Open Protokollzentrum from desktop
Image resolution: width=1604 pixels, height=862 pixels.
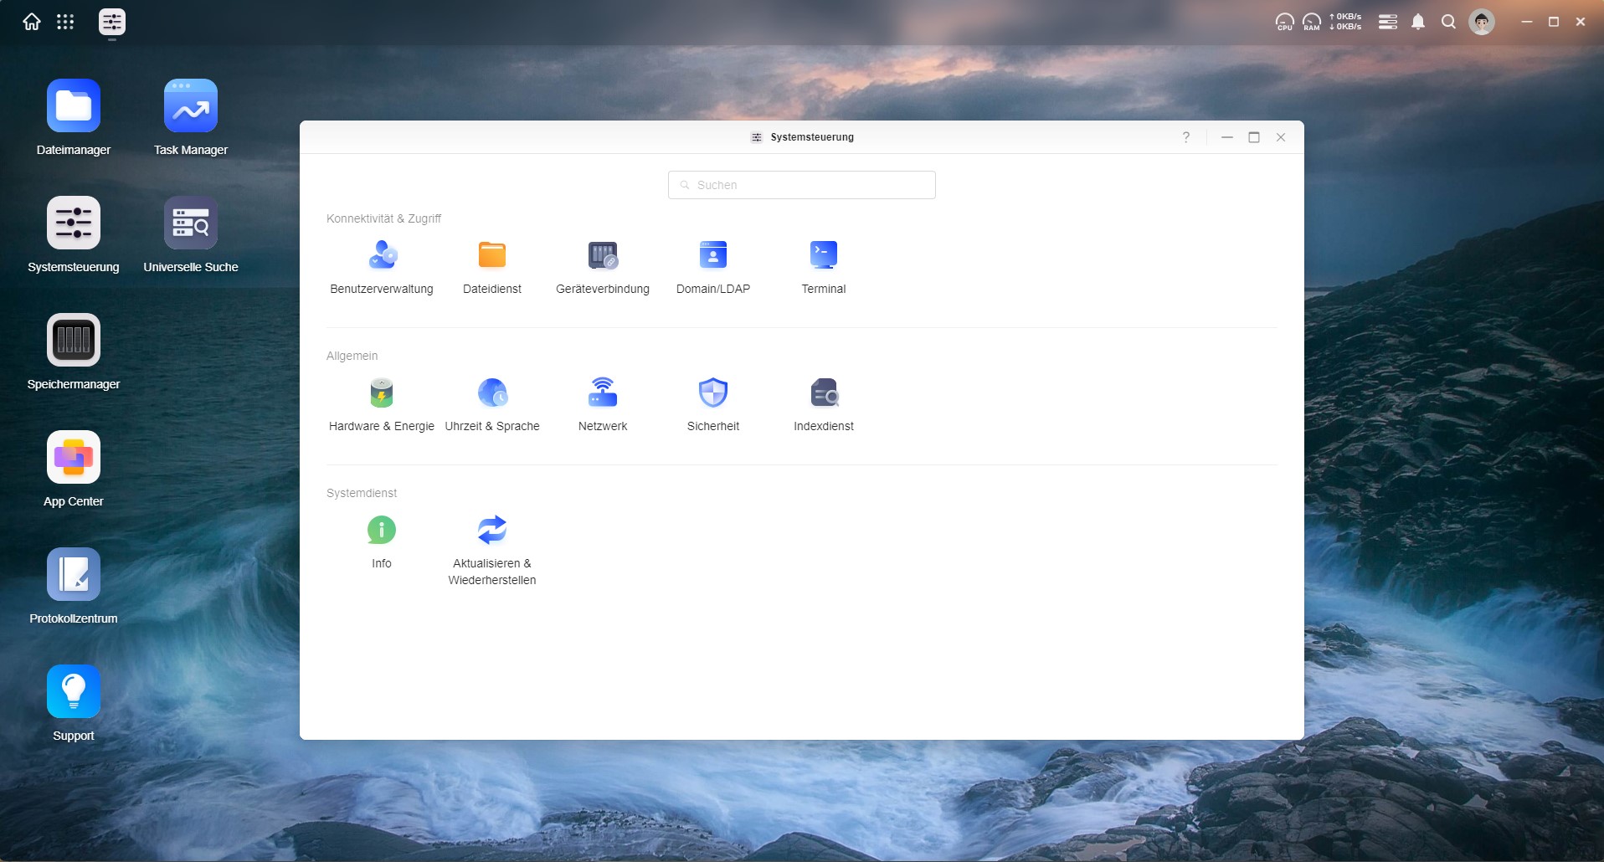74,575
